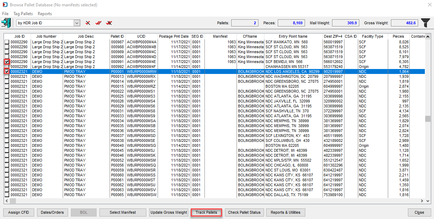Click the Dates/Orders button
The image size is (434, 219).
click(52, 212)
